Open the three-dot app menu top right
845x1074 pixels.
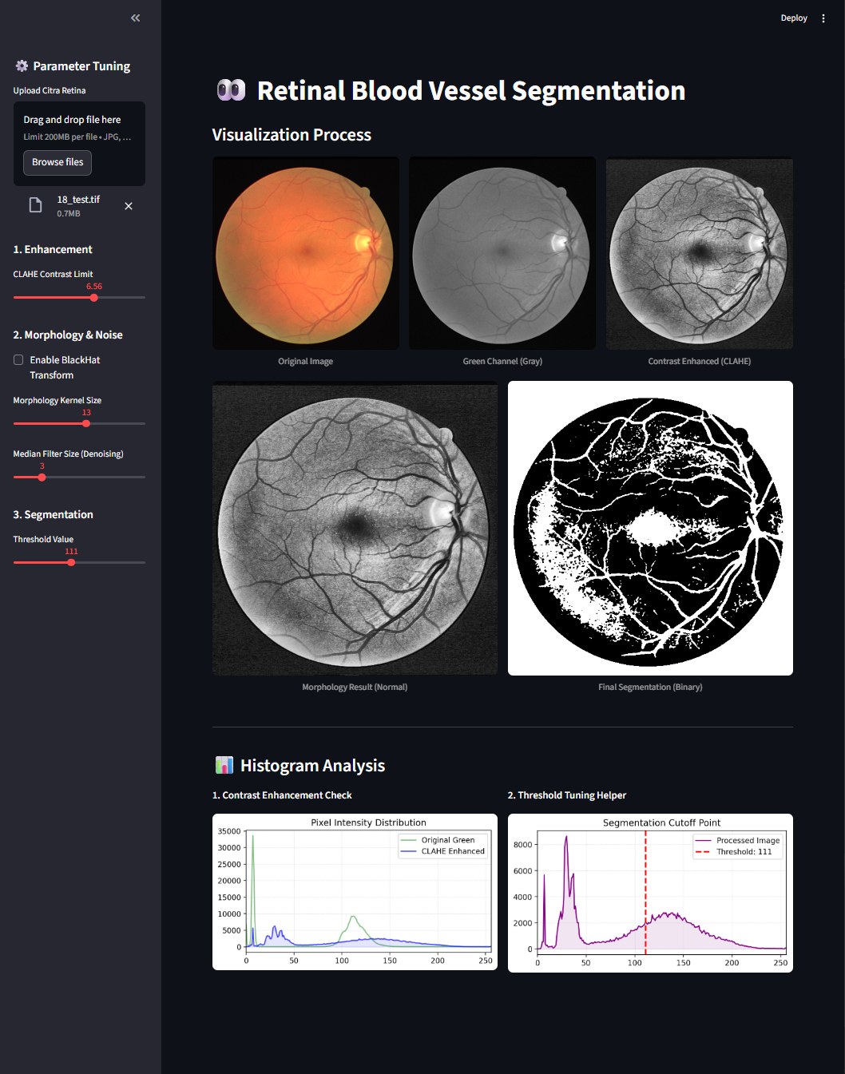823,18
